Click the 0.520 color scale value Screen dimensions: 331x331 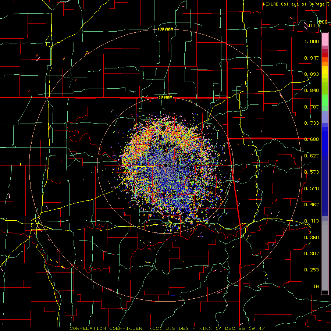pyautogui.click(x=312, y=189)
